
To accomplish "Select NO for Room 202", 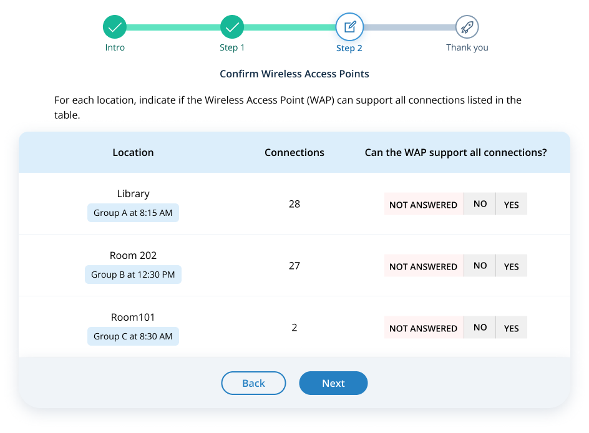I will [480, 266].
